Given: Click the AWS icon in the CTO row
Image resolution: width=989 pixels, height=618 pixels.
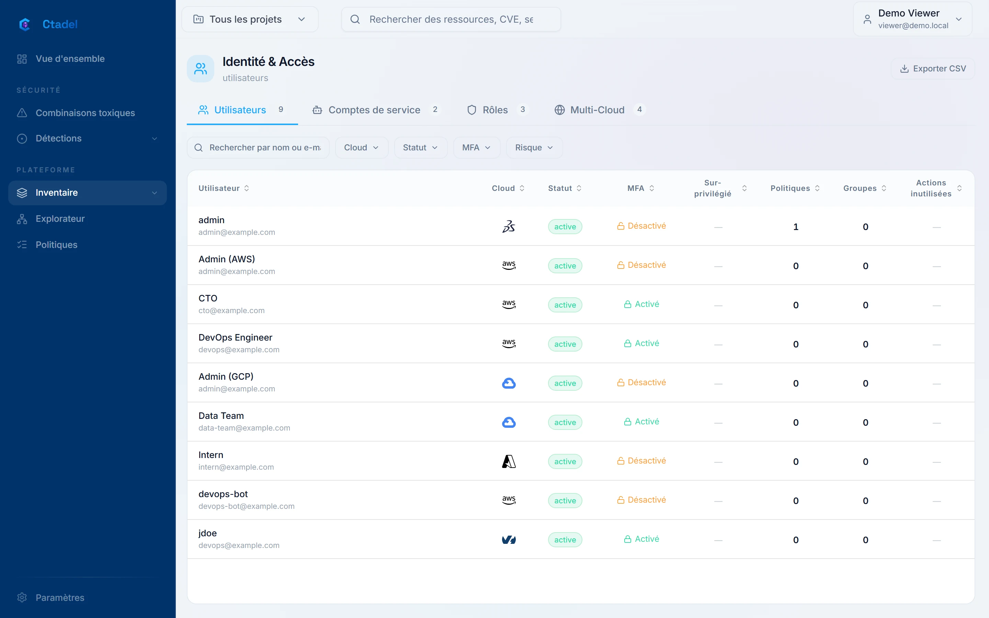Looking at the screenshot, I should (508, 305).
